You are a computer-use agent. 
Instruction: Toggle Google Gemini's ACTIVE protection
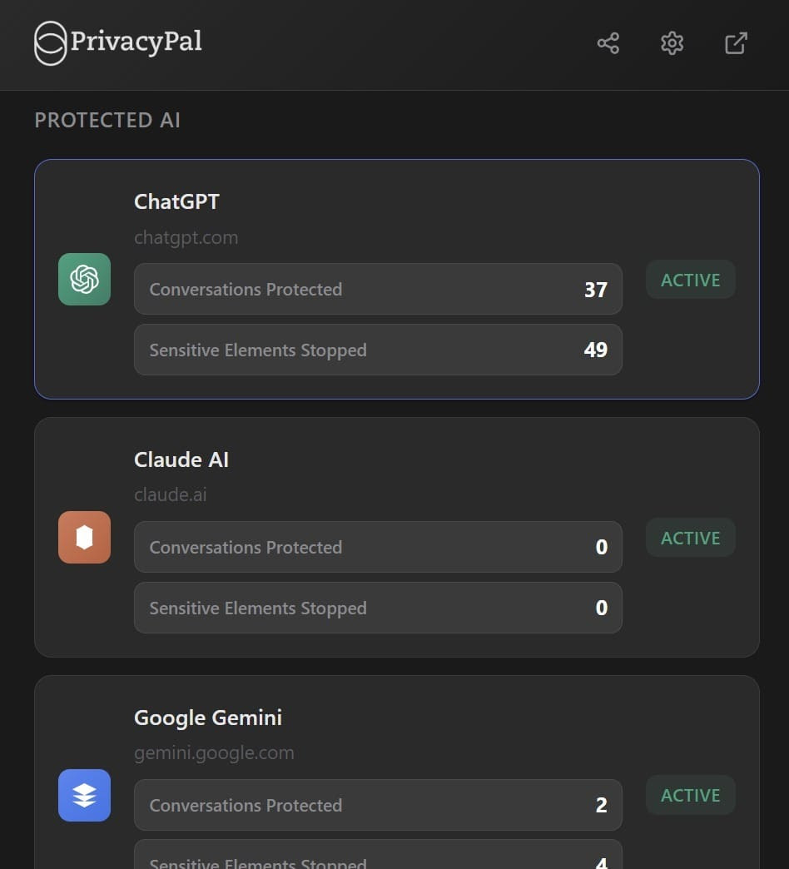[690, 795]
